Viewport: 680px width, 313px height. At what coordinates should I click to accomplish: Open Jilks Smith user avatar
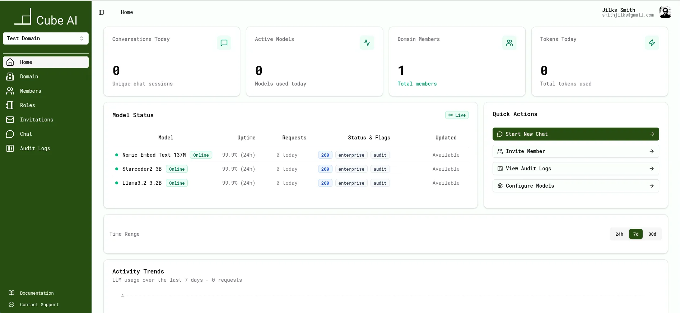[665, 12]
